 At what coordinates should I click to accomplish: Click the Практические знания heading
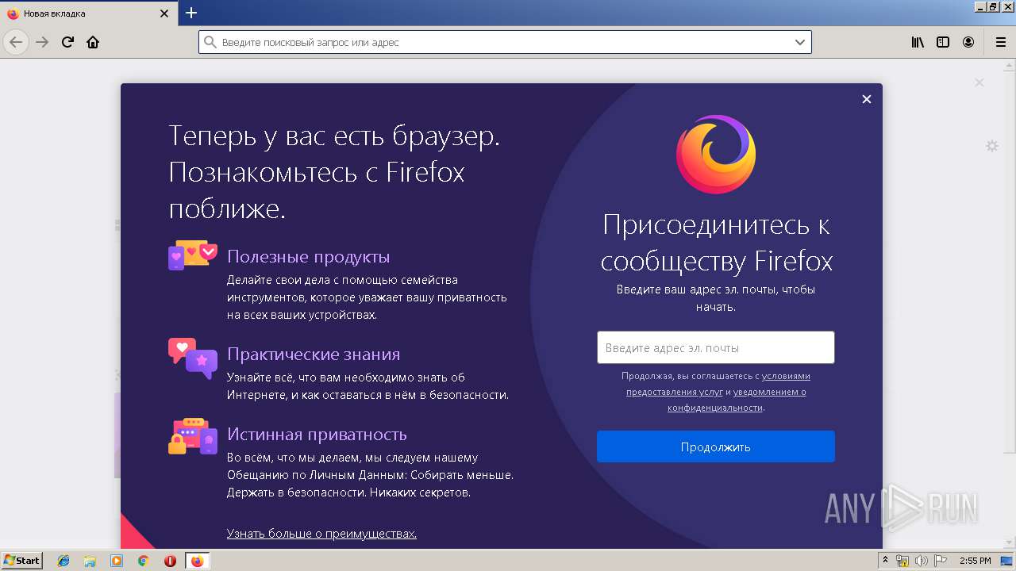(x=314, y=354)
